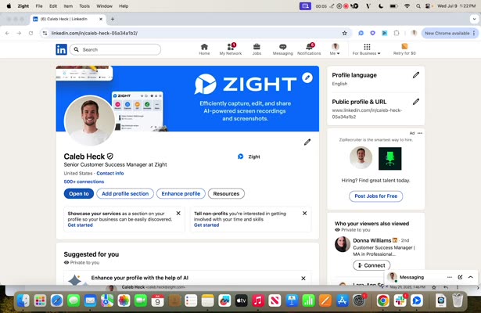The height and width of the screenshot is (313, 481).
Task: Click Get started under Tell non-profits
Action: tap(206, 225)
